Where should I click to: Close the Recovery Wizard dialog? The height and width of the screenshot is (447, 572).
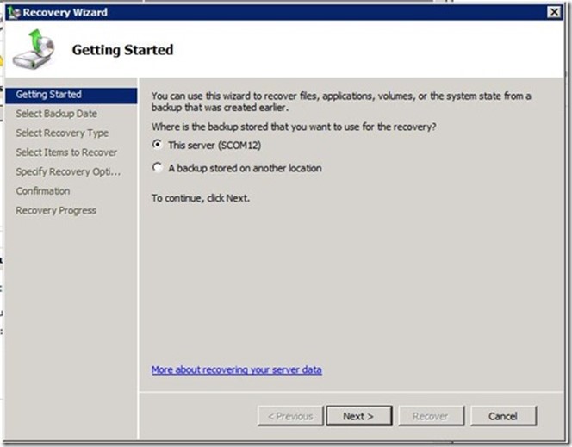coord(554,12)
